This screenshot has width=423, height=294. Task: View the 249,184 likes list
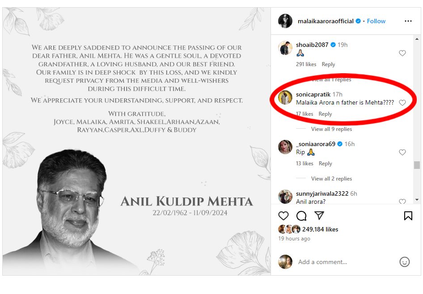319,229
